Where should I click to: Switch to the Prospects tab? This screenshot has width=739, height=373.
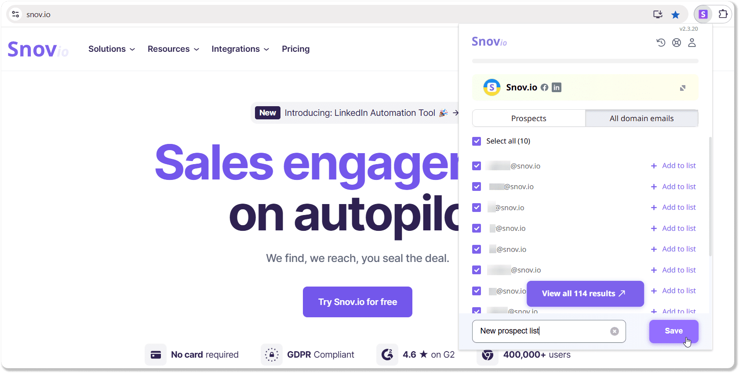tap(528, 118)
